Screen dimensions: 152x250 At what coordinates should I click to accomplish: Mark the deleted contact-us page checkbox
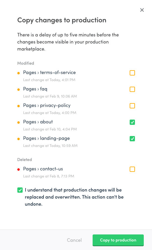[132, 169]
